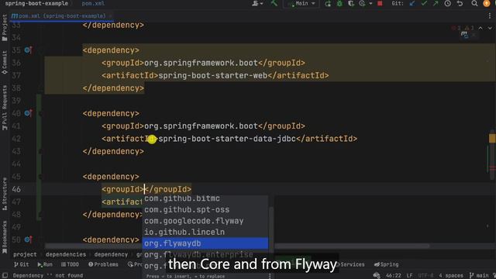The width and height of the screenshot is (496, 279).
Task: Click the errors and warnings inspection widget
Action: pyautogui.click(x=463, y=28)
